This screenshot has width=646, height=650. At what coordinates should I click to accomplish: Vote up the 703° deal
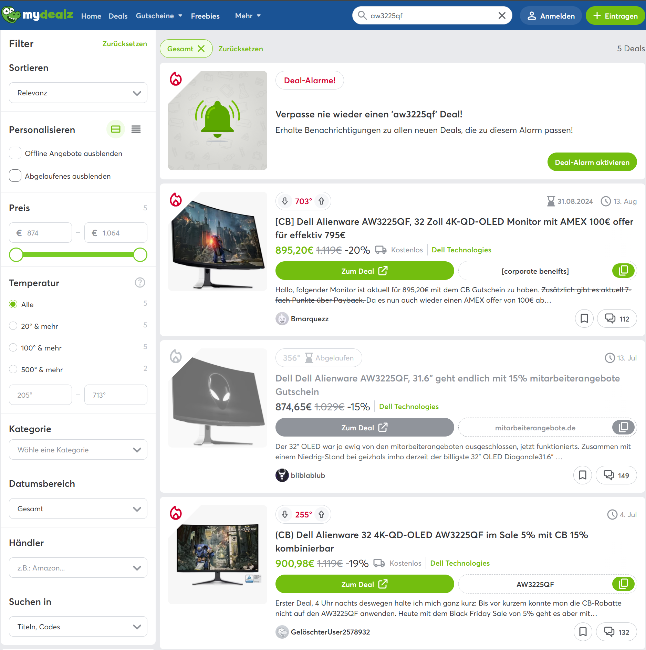click(321, 201)
